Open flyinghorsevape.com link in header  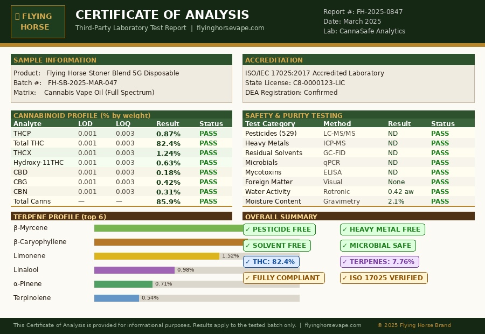coord(230,28)
